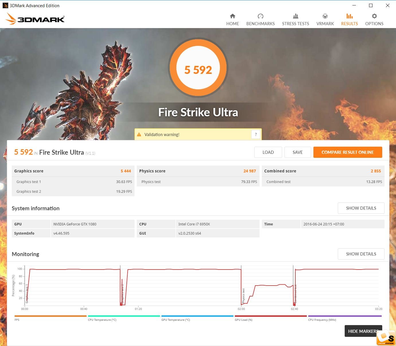This screenshot has width=396, height=346.
Task: Click the VRMark icon
Action: click(x=325, y=16)
